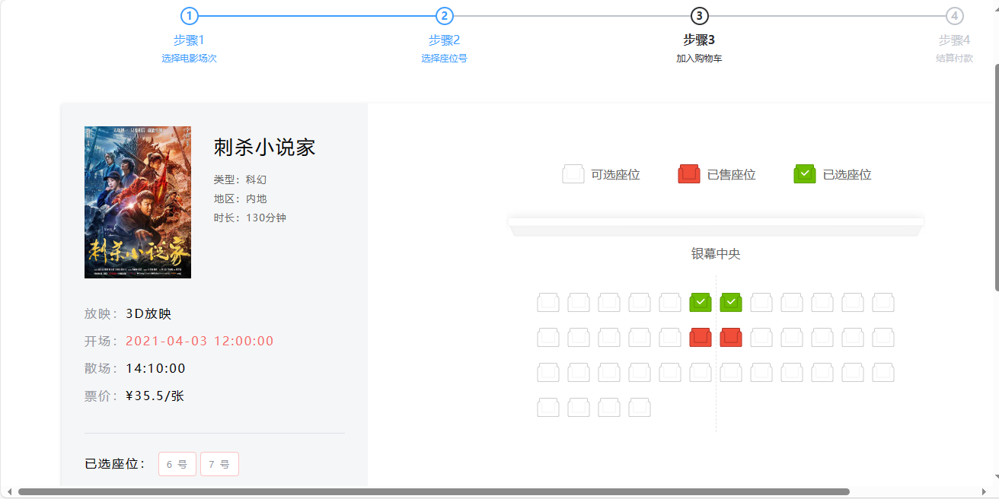Choose the second seat in row four
The width and height of the screenshot is (999, 499).
579,408
